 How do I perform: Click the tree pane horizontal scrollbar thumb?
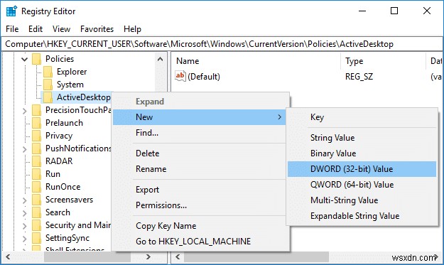point(87,256)
